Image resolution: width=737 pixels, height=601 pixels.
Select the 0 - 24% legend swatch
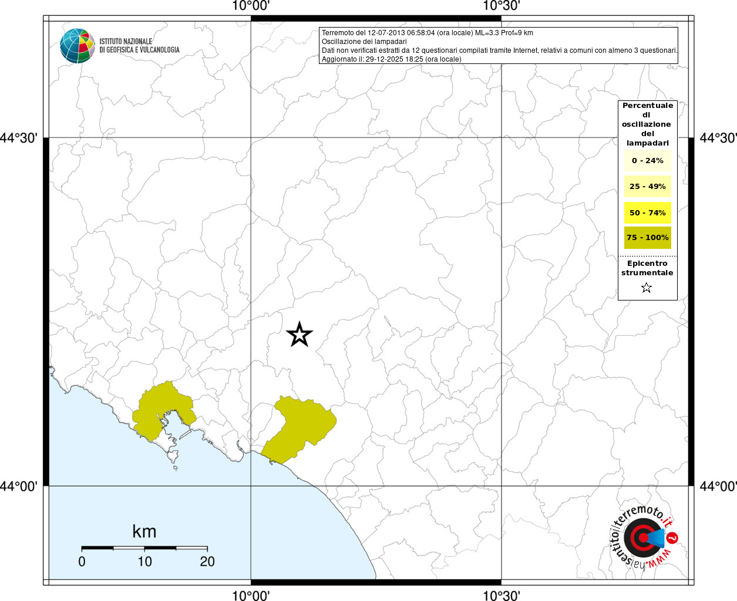(x=648, y=161)
